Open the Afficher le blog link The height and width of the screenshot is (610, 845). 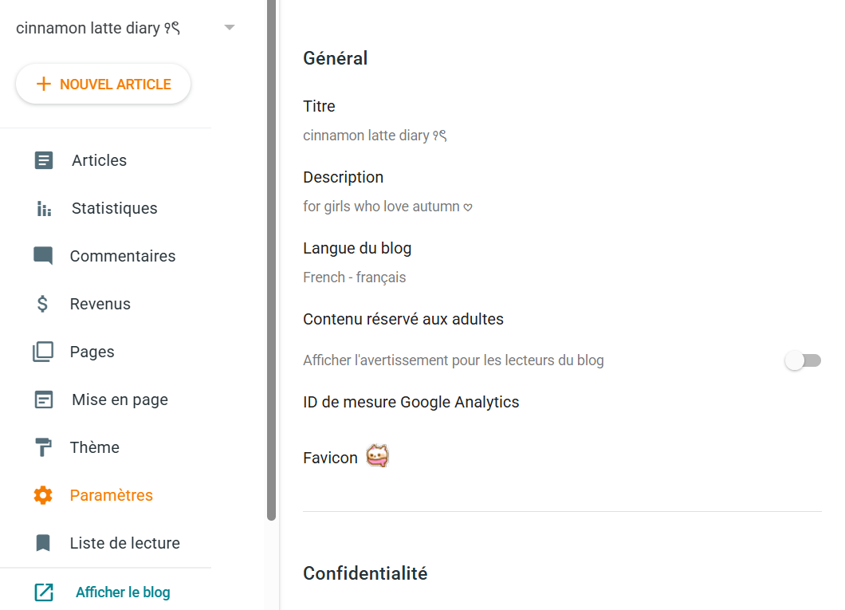123,592
